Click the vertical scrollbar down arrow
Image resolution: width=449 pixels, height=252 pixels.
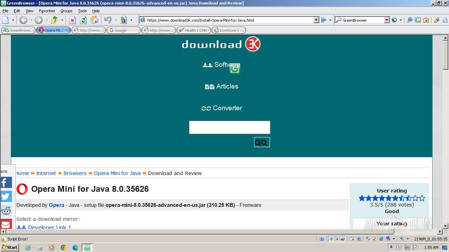(445, 226)
